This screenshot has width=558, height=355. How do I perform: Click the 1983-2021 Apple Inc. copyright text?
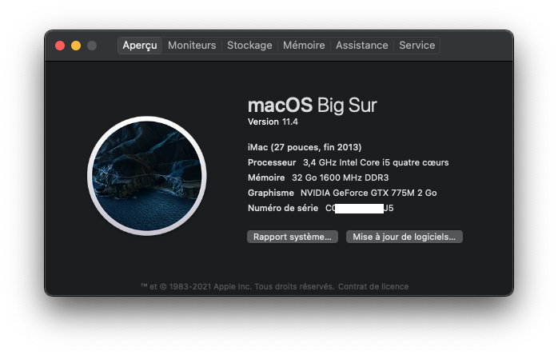tap(237, 286)
